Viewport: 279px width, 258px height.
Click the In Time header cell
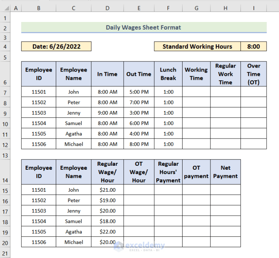point(107,74)
